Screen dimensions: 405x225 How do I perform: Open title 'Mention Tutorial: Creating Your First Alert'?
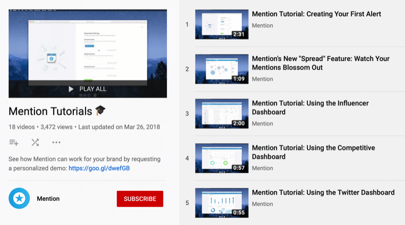point(316,14)
